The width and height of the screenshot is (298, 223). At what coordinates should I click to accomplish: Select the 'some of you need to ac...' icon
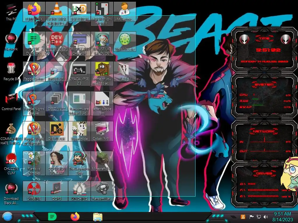102,73
